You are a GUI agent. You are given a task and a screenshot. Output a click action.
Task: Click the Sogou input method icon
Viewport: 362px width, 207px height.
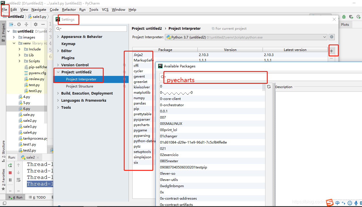329,203
